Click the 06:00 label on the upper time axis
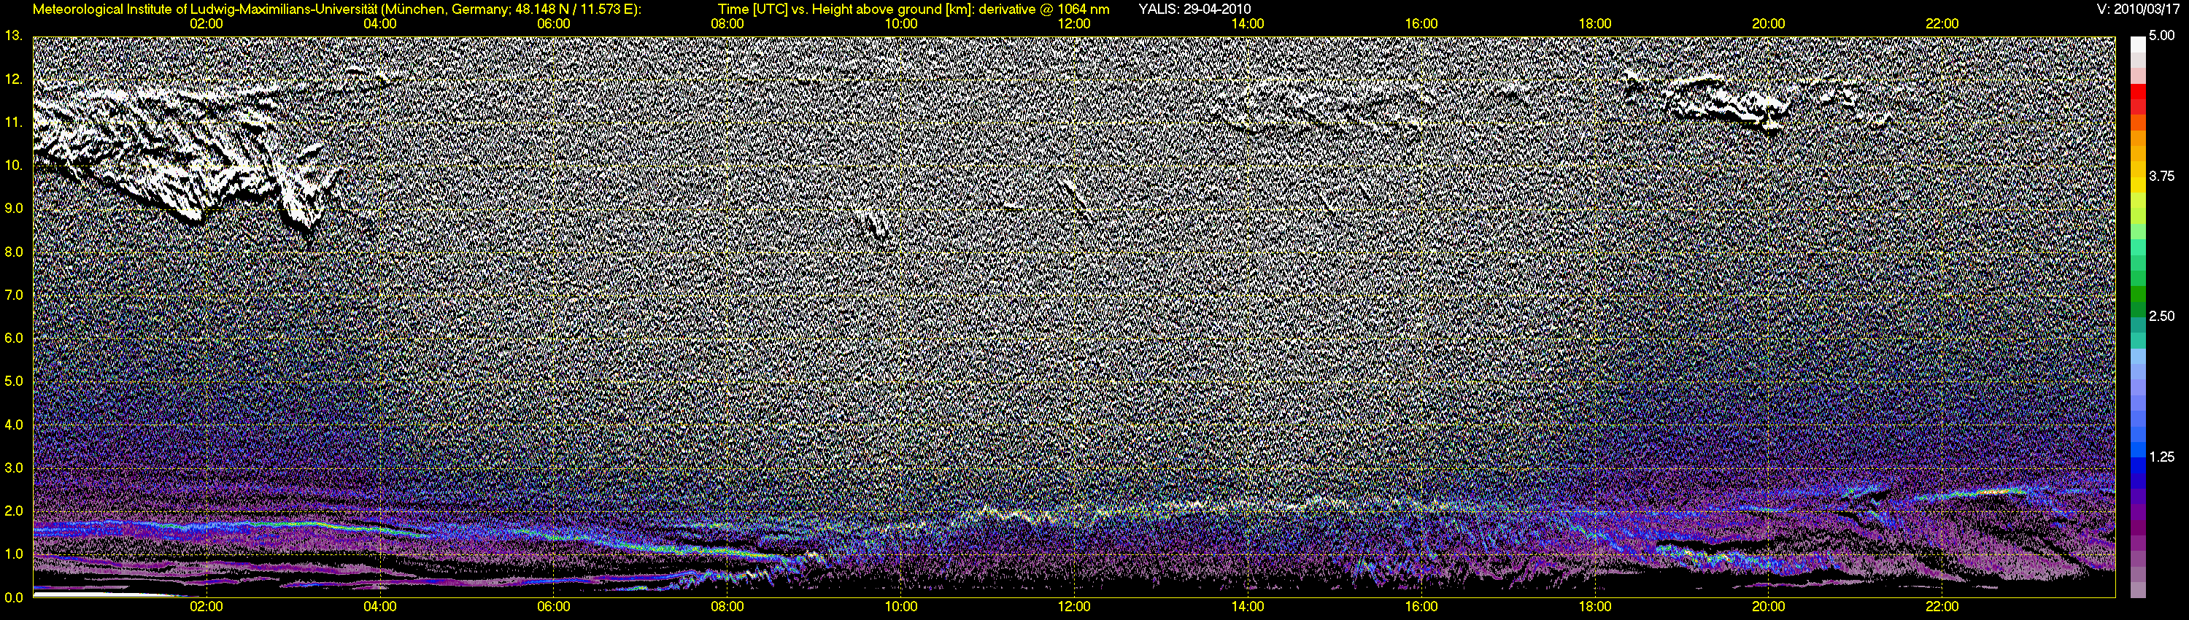This screenshot has width=2189, height=620. pyautogui.click(x=553, y=24)
